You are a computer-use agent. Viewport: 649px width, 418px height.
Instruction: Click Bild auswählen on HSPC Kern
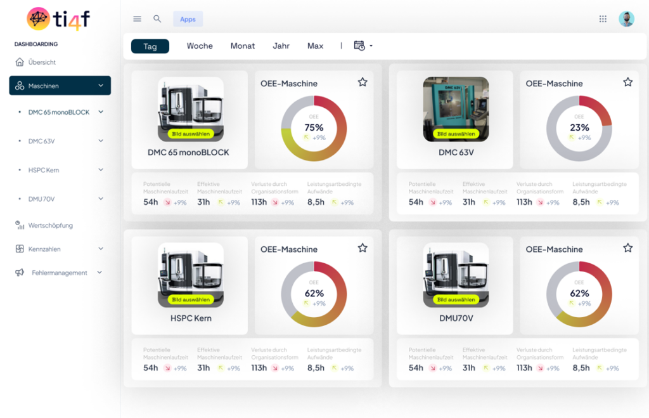point(191,299)
